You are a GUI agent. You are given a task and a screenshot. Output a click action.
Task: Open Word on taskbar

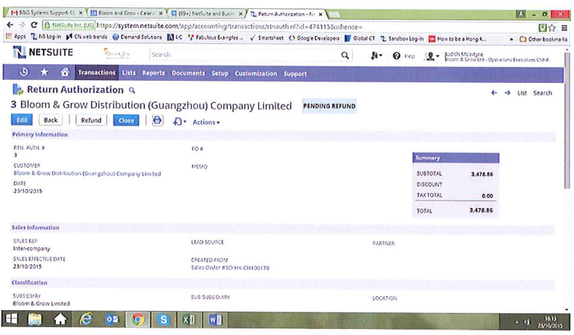(215, 320)
